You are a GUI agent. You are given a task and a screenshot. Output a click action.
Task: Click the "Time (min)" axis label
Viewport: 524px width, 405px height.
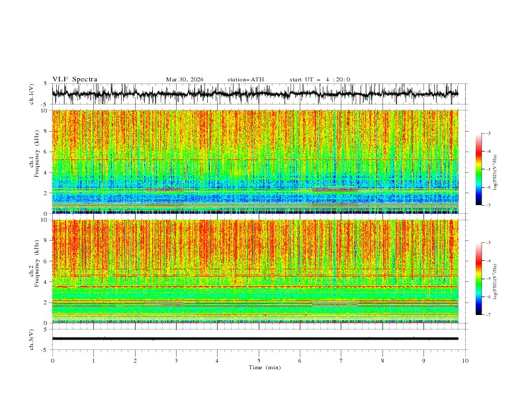pyautogui.click(x=265, y=367)
